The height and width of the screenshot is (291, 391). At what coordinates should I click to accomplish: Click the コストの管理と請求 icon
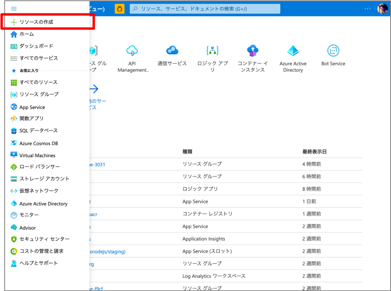click(14, 251)
